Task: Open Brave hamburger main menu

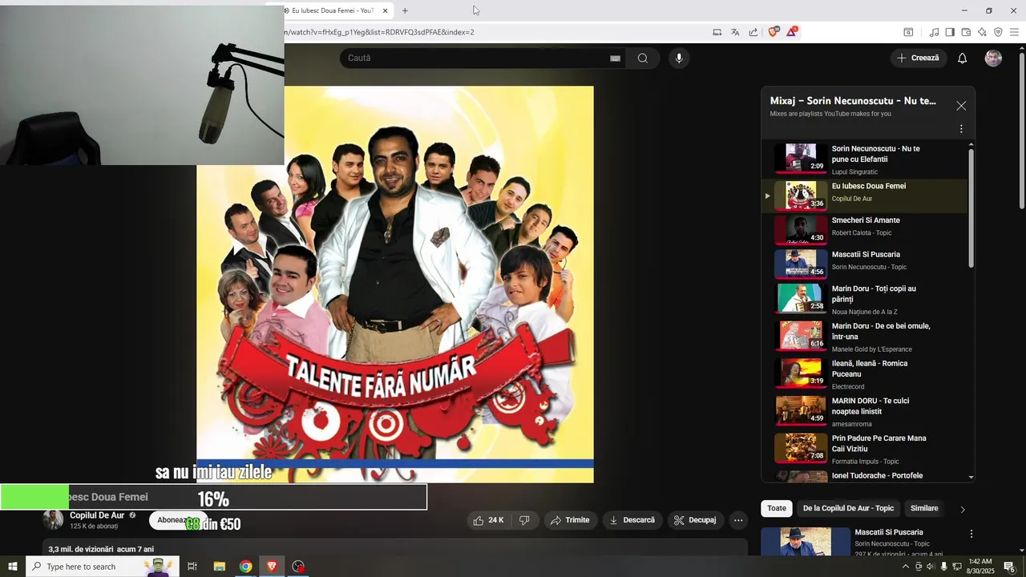Action: [1014, 32]
